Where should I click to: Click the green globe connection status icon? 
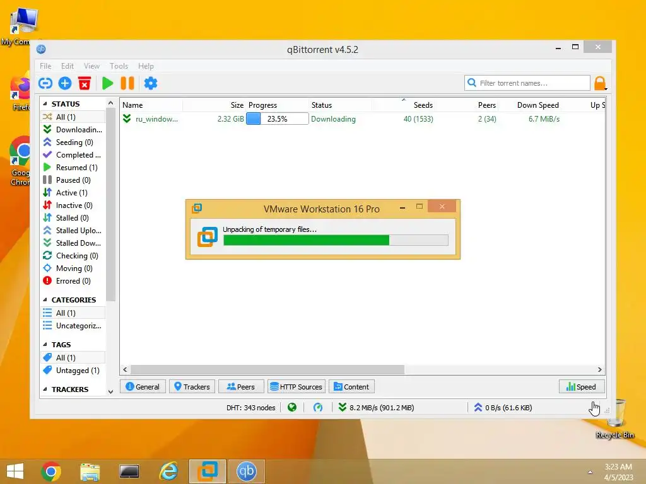292,408
